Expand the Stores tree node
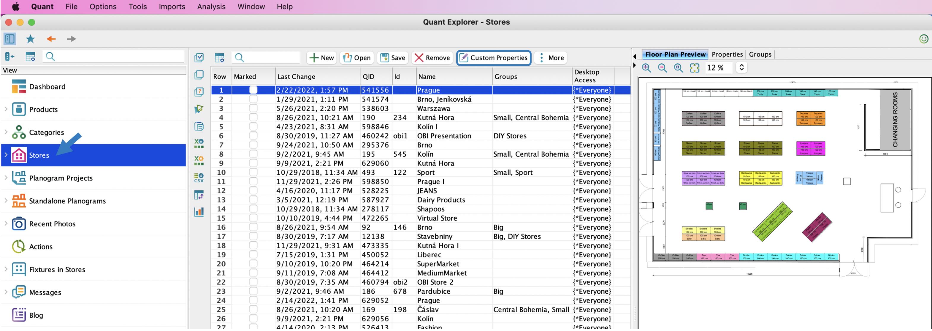 coord(6,155)
